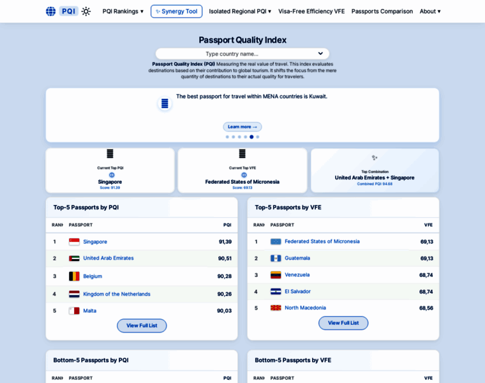Expand the About menu
The width and height of the screenshot is (485, 383).
[x=429, y=11]
